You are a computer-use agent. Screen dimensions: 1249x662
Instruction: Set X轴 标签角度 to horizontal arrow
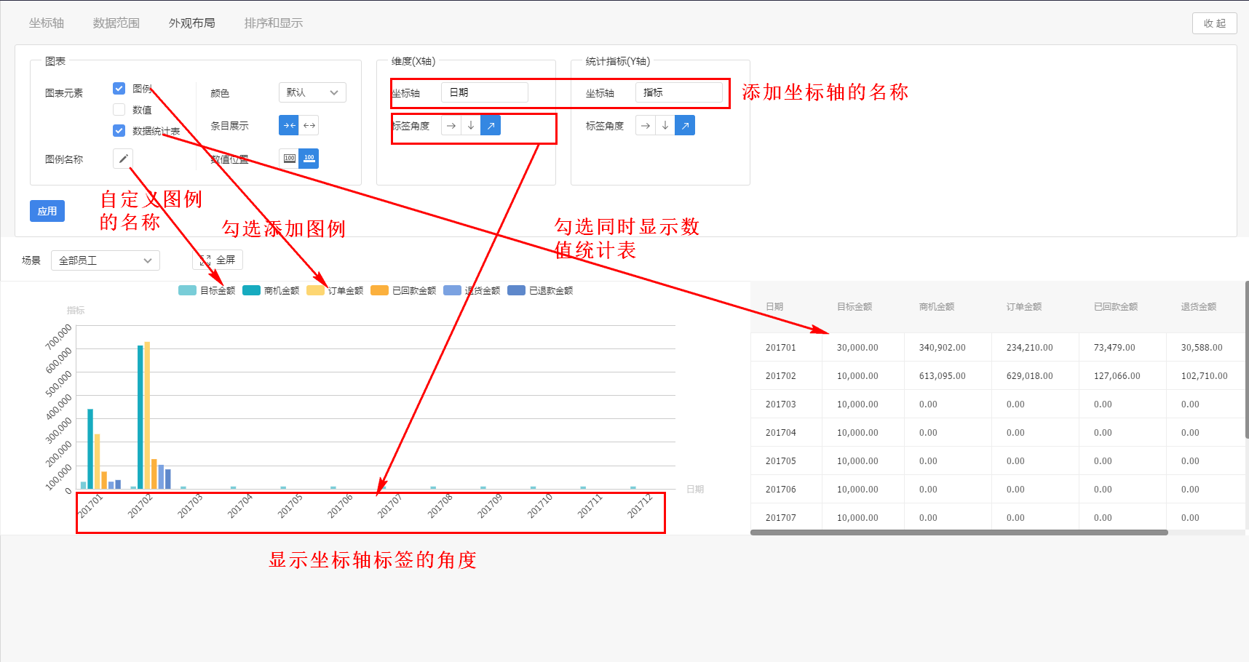pos(451,126)
